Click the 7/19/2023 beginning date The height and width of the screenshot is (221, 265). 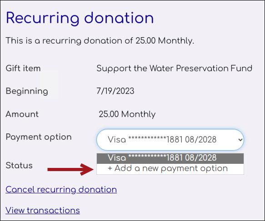click(x=115, y=91)
